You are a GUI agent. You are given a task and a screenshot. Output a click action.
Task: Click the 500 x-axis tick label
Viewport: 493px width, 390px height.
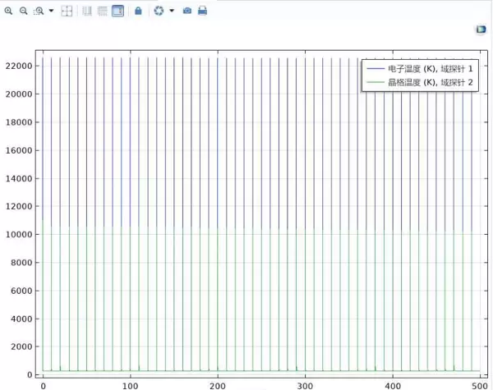point(480,383)
